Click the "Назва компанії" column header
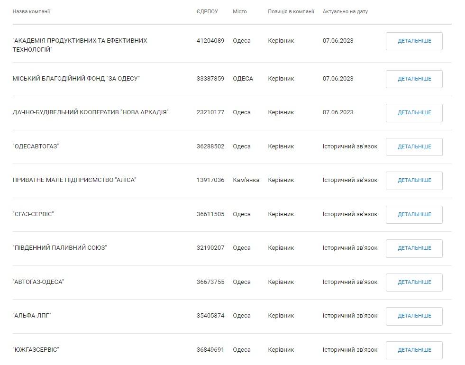 [31, 11]
